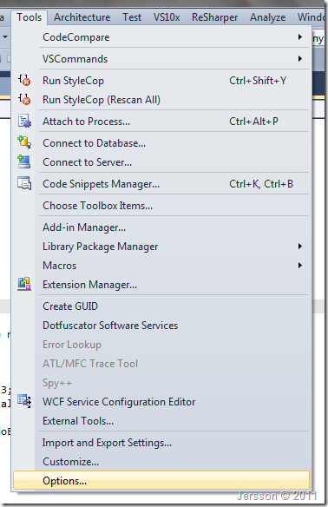
Task: Select Library Package Manager entry
Action: [161, 247]
